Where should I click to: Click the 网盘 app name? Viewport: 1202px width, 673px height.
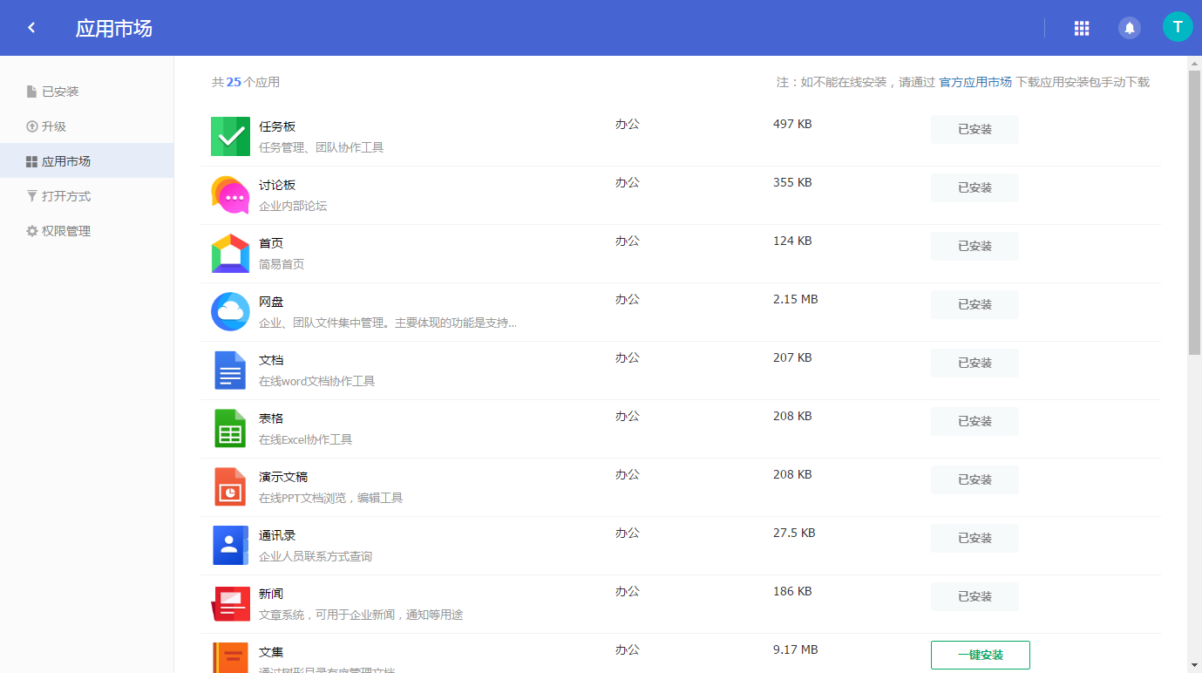(x=271, y=302)
